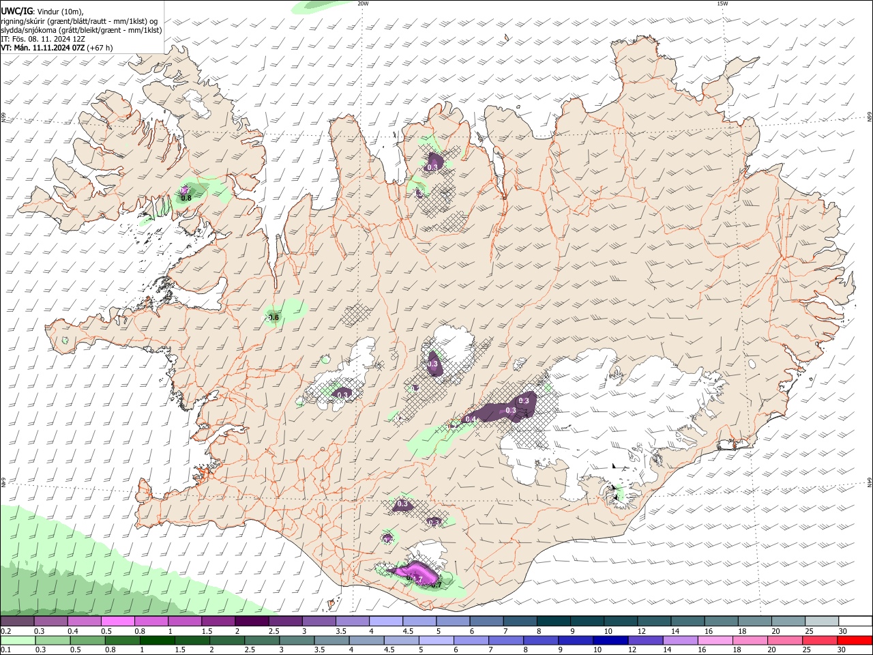Click the top-row legend swatch between 0.2 and 0.3
The height and width of the screenshot is (655, 873).
tap(17, 622)
